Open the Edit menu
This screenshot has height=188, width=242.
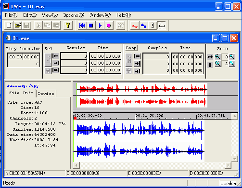(x=30, y=15)
